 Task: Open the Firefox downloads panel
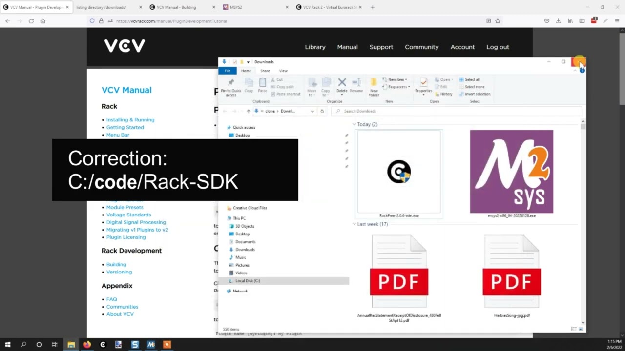[x=559, y=21]
